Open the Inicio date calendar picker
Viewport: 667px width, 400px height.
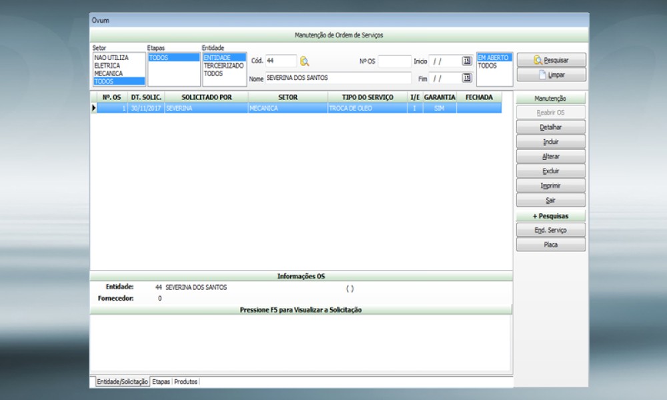click(x=467, y=61)
